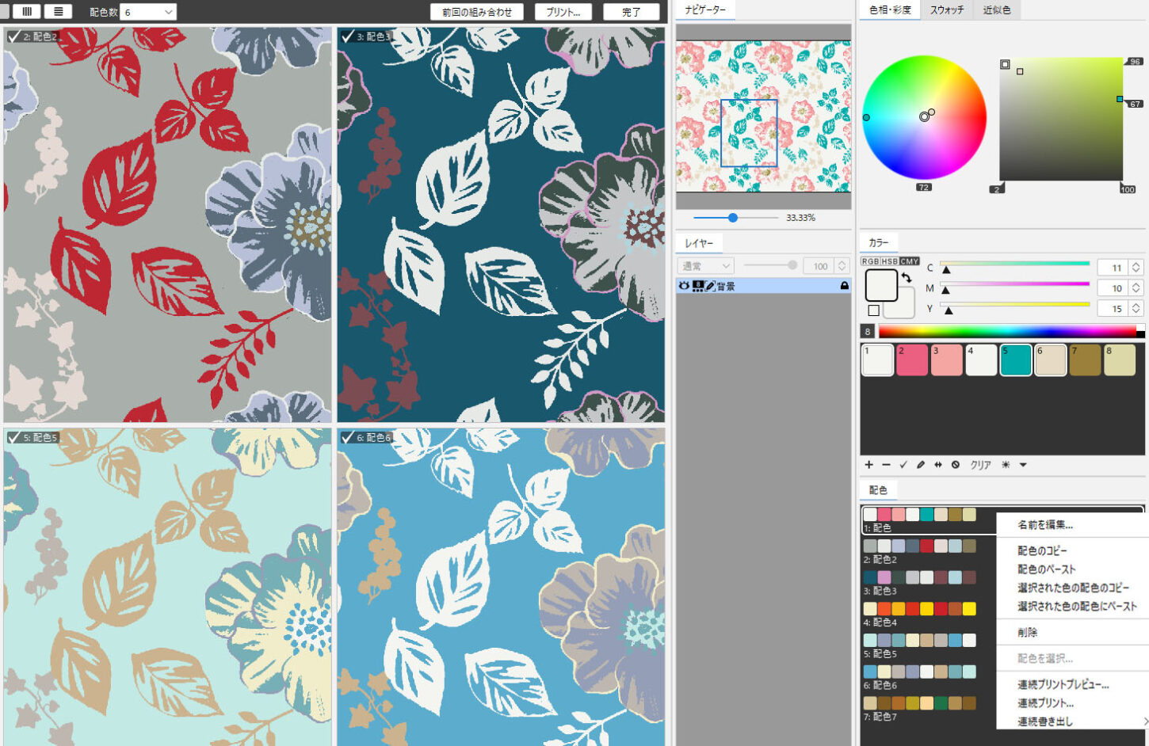1149x746 pixels.
Task: Click the swap foreground/background colors arrow
Action: coord(907,277)
